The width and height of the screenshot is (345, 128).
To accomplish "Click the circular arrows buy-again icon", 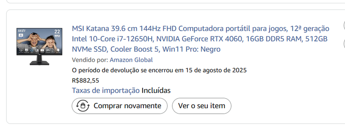I will point(83,106).
